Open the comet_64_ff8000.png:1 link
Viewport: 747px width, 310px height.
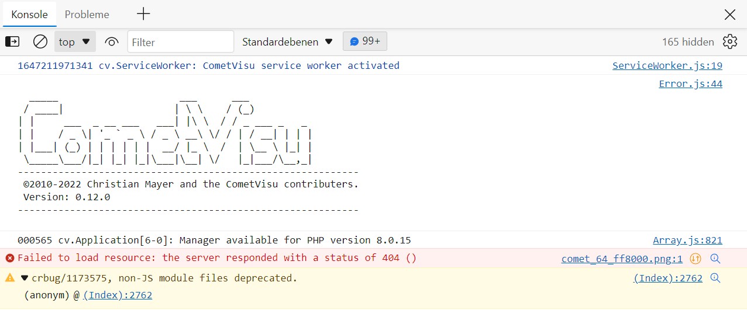pos(622,259)
